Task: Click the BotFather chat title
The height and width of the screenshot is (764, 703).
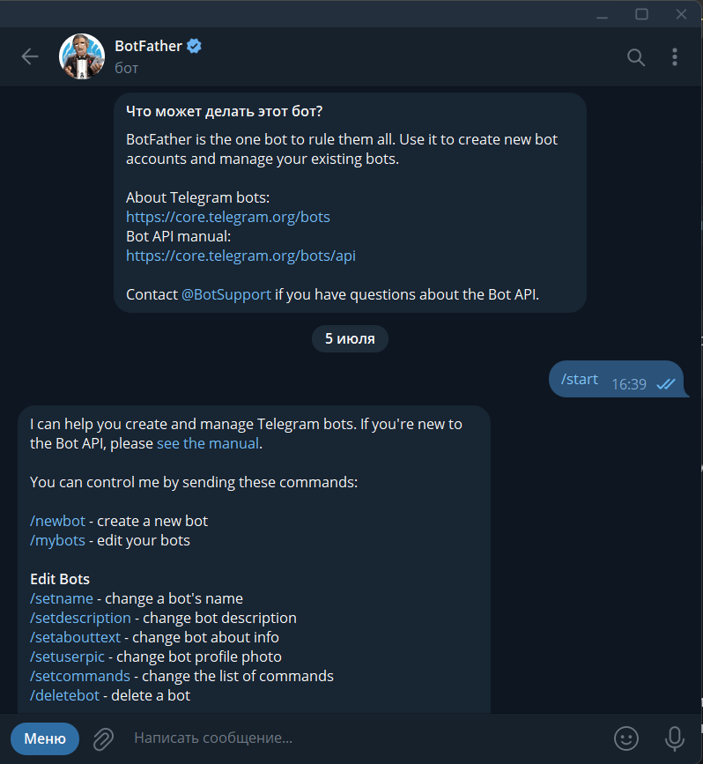Action: point(148,47)
